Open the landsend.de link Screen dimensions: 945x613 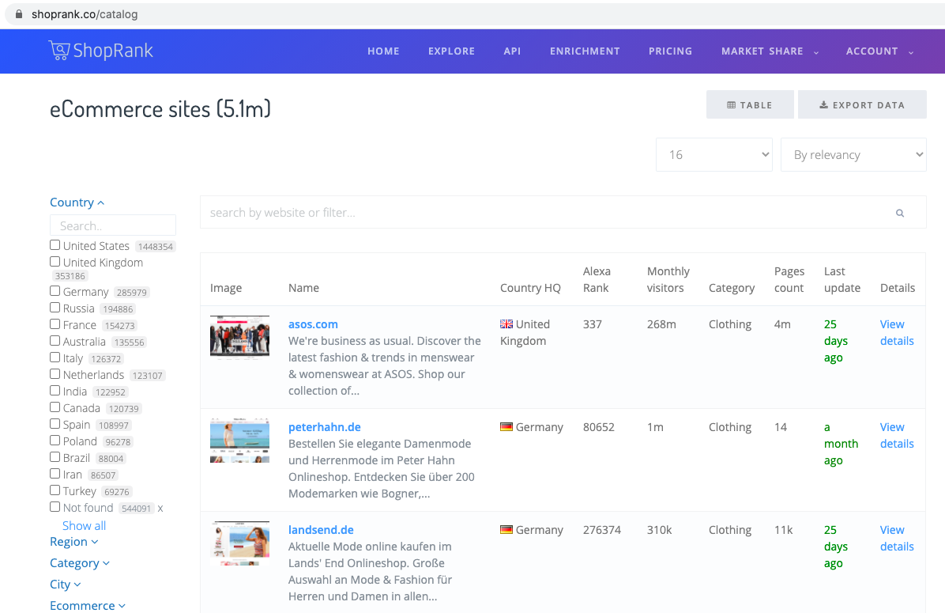[x=321, y=530]
